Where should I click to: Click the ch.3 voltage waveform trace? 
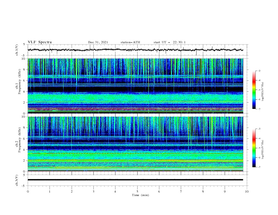135,180
